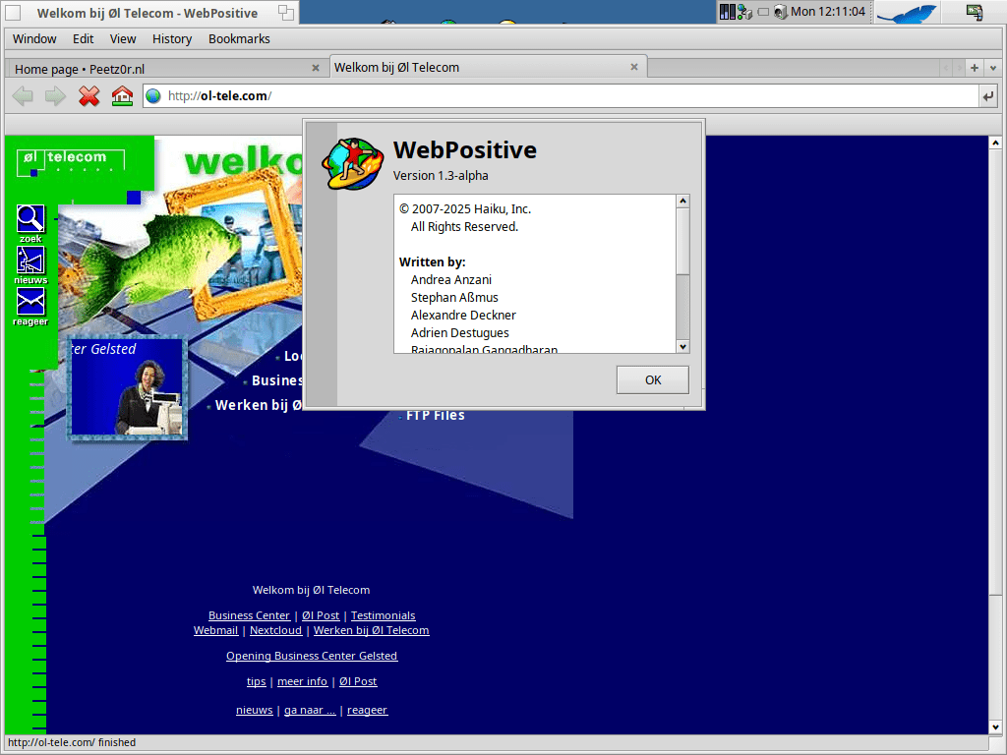Click the reageer envelope icon
1007x755 pixels.
[30, 302]
